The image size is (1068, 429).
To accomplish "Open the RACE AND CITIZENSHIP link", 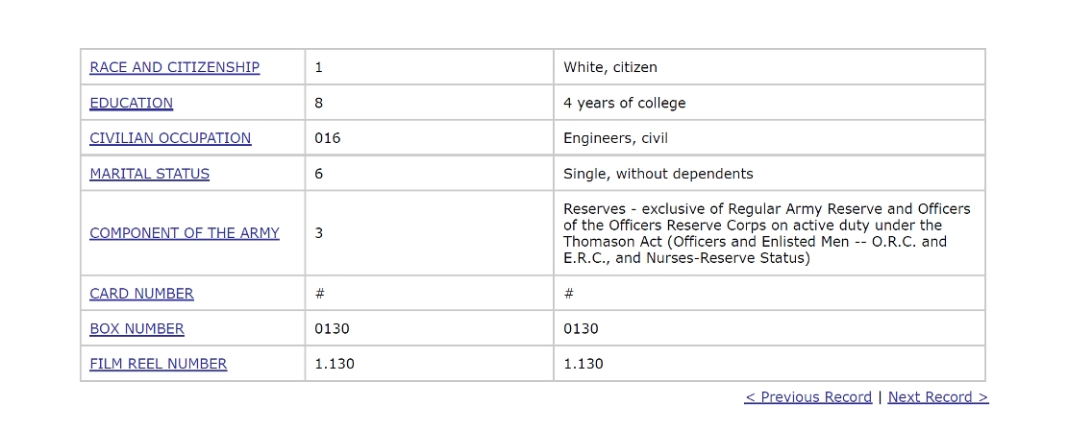I will click(174, 67).
